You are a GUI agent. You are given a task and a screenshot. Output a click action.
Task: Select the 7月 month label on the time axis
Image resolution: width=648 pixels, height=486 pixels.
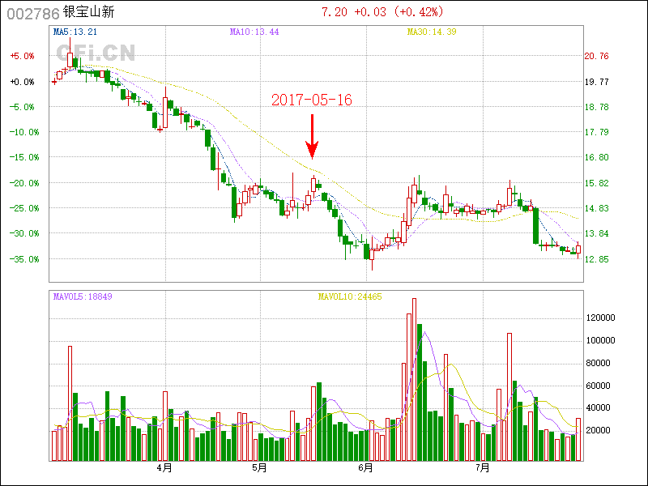(483, 467)
